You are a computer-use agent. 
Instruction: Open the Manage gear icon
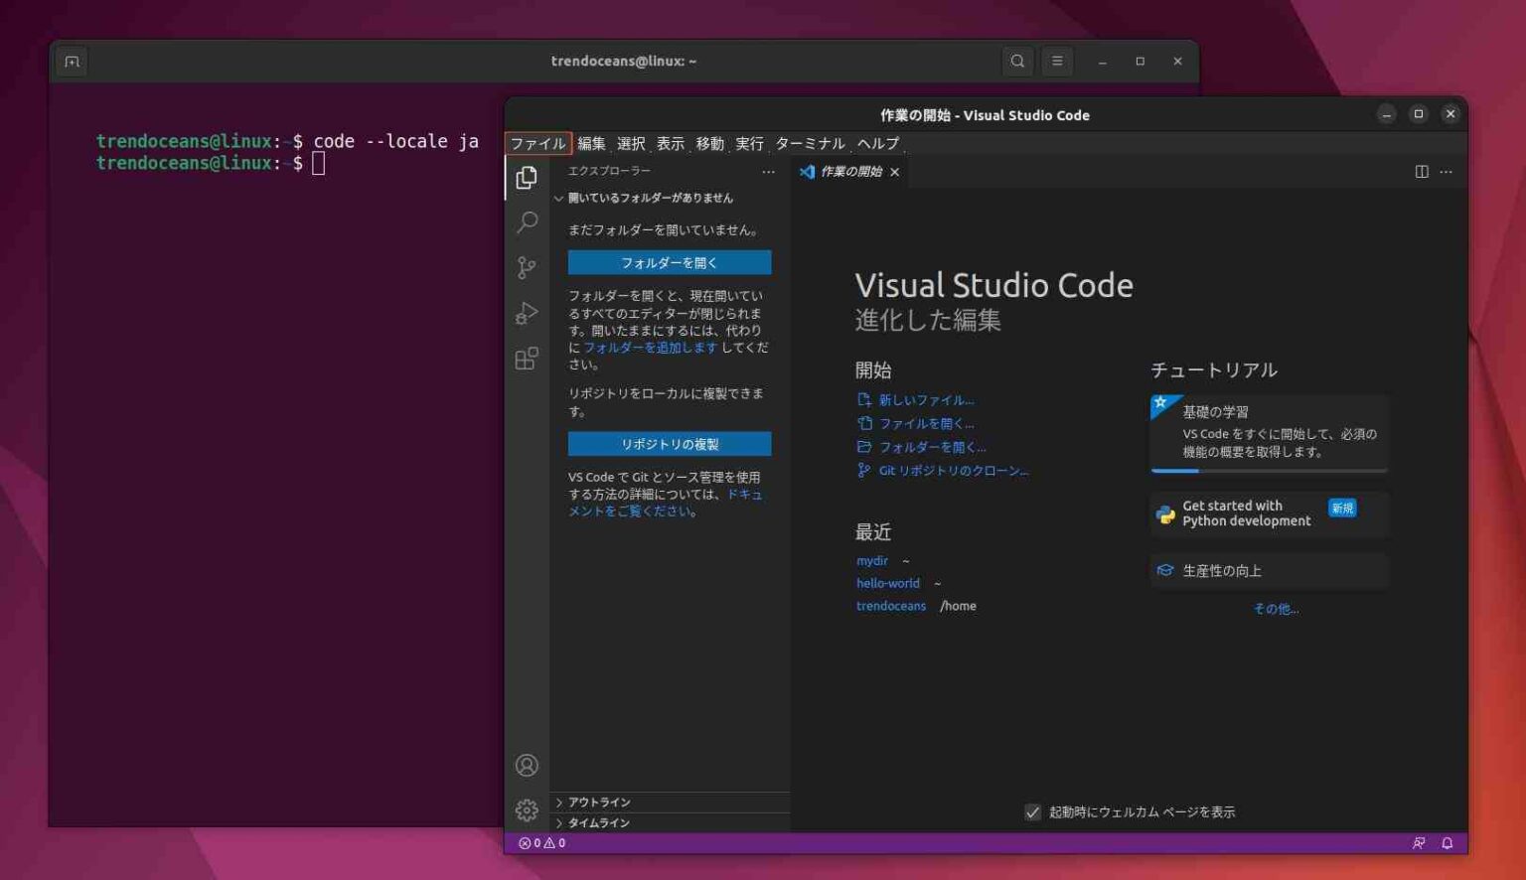coord(527,809)
